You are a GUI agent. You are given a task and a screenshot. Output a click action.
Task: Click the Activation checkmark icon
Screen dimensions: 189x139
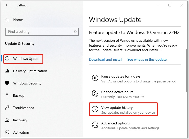point(7,132)
